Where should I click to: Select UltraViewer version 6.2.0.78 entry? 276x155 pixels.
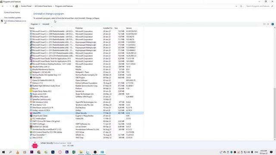[87, 108]
